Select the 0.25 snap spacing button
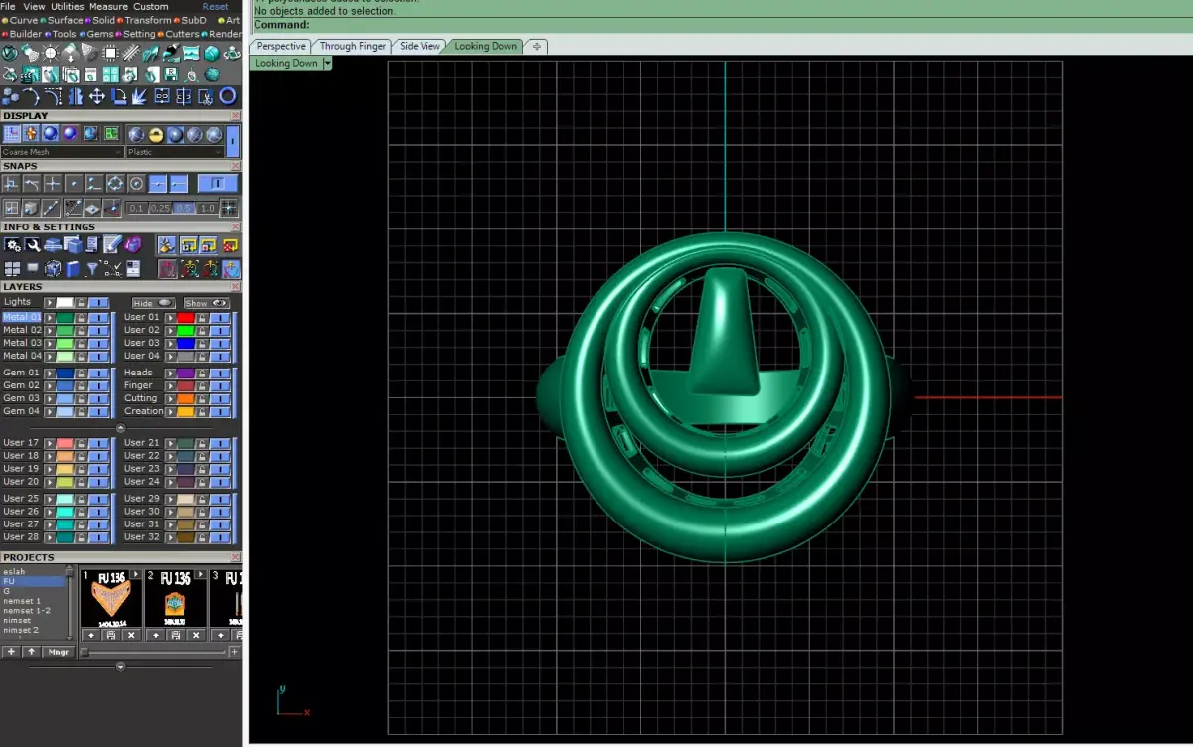 coord(160,208)
